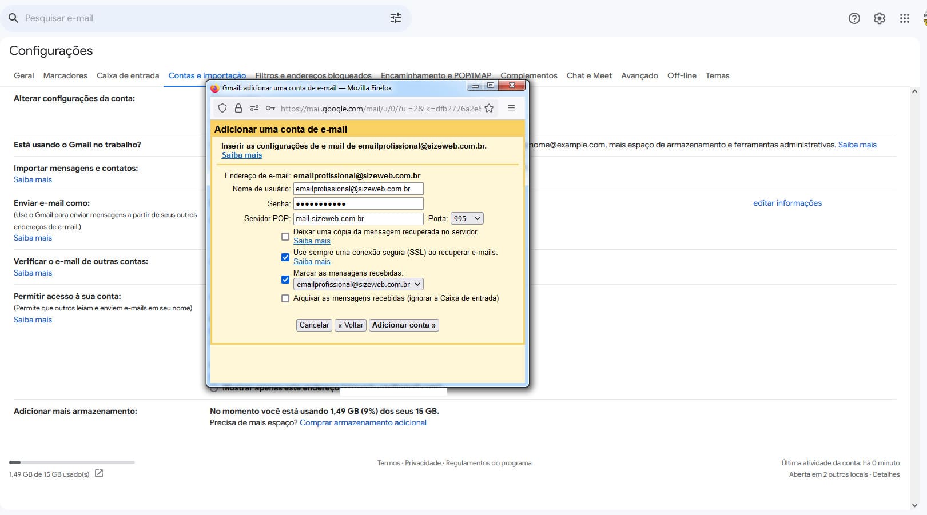Expand the Porta 995 dropdown
Image resolution: width=927 pixels, height=515 pixels.
[x=467, y=218]
